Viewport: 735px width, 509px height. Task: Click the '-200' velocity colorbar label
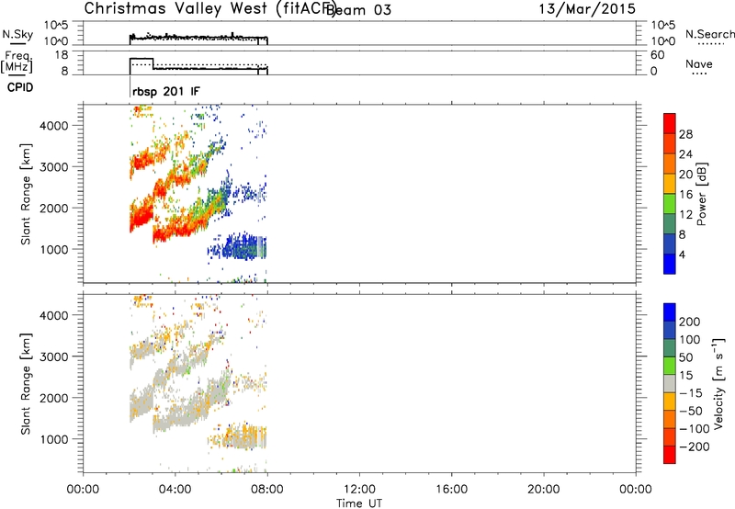pyautogui.click(x=695, y=447)
